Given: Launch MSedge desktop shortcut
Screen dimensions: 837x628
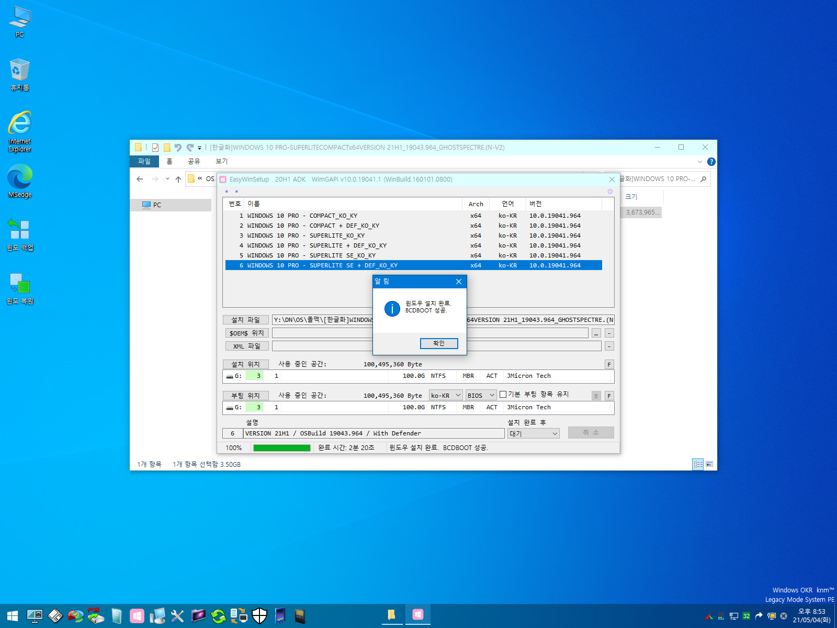Looking at the screenshot, I should click(x=20, y=181).
